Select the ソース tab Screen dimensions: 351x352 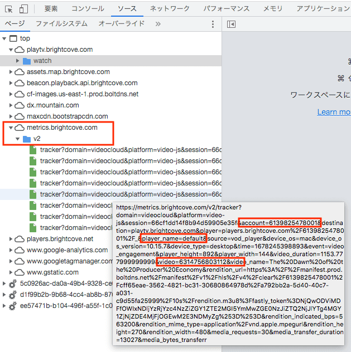click(x=127, y=9)
